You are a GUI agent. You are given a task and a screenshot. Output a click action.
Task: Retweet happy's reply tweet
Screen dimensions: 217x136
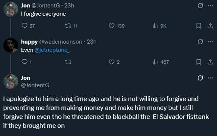[68, 62]
